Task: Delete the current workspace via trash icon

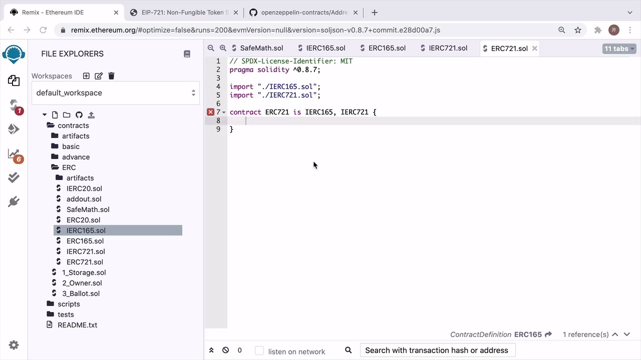Action: click(x=111, y=76)
